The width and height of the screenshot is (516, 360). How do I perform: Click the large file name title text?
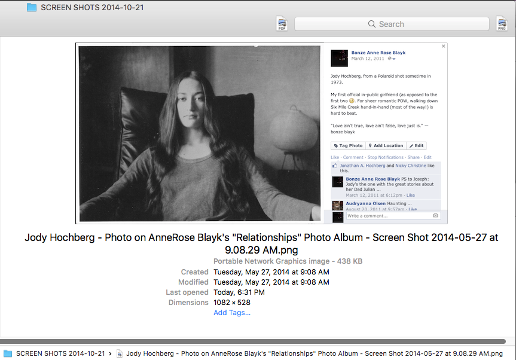coord(261,243)
